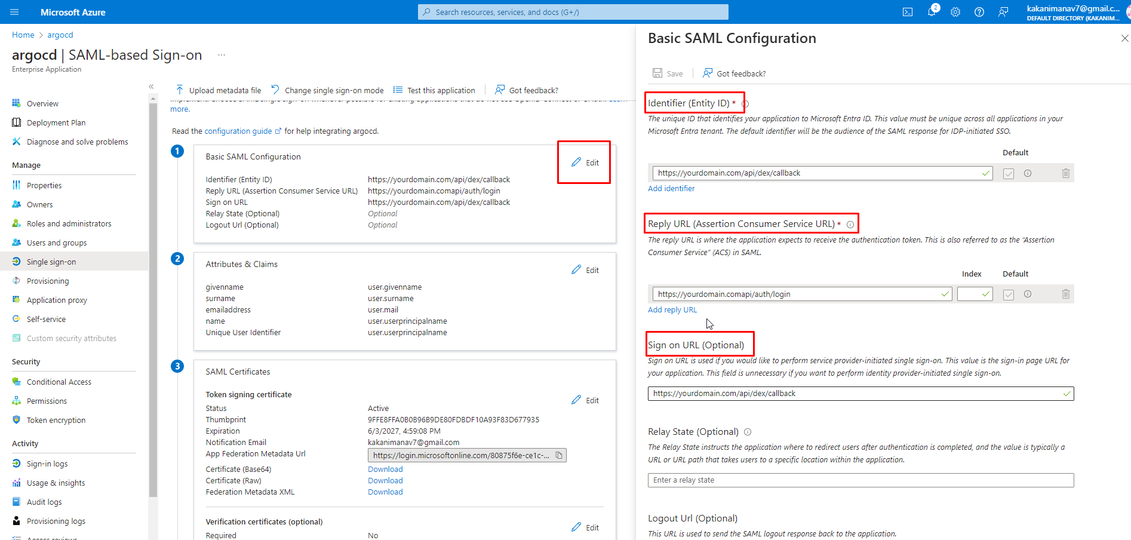
Task: Open the Azure portal hamburger menu
Action: 14,12
